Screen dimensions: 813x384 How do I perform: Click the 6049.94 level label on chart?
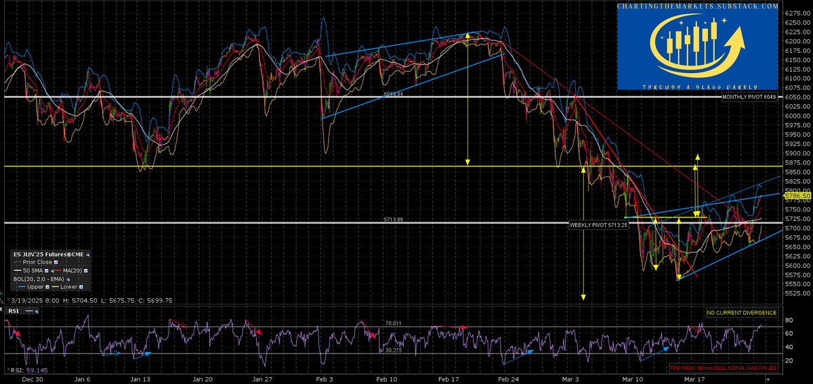pyautogui.click(x=392, y=94)
